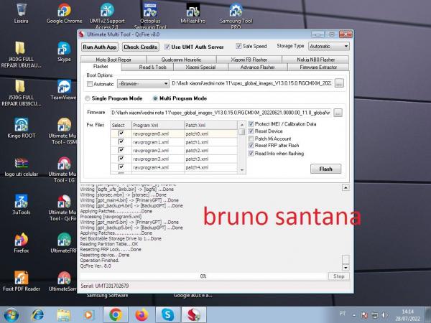Click the 0% flashing progress bar
This screenshot has width=431, height=323.
(203, 276)
